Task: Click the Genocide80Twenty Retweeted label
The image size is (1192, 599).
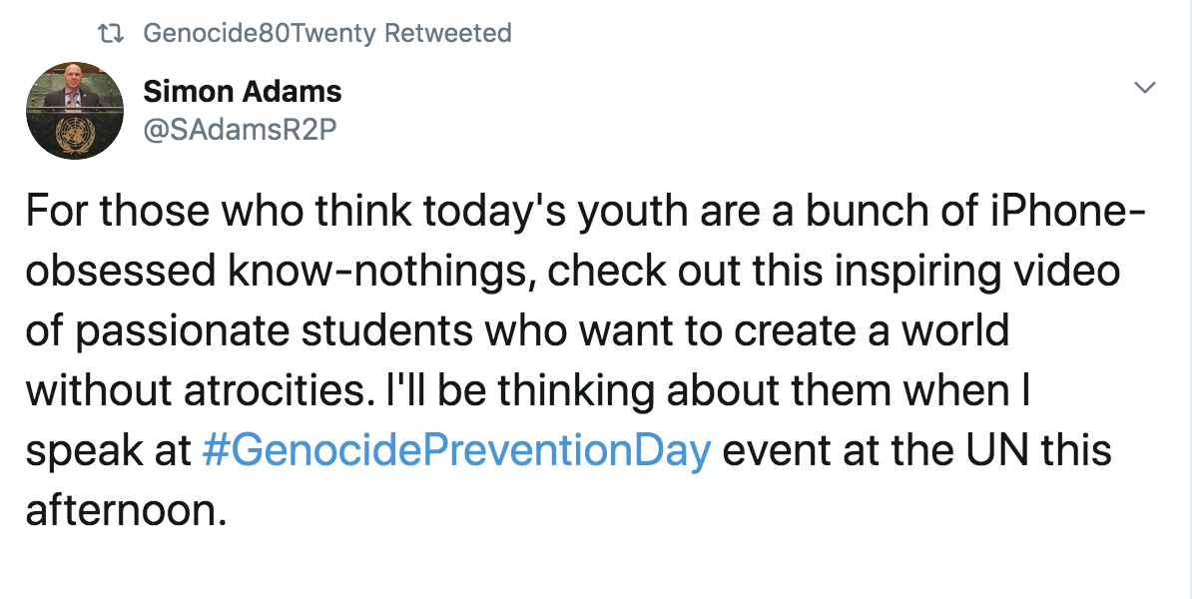Action: [327, 34]
